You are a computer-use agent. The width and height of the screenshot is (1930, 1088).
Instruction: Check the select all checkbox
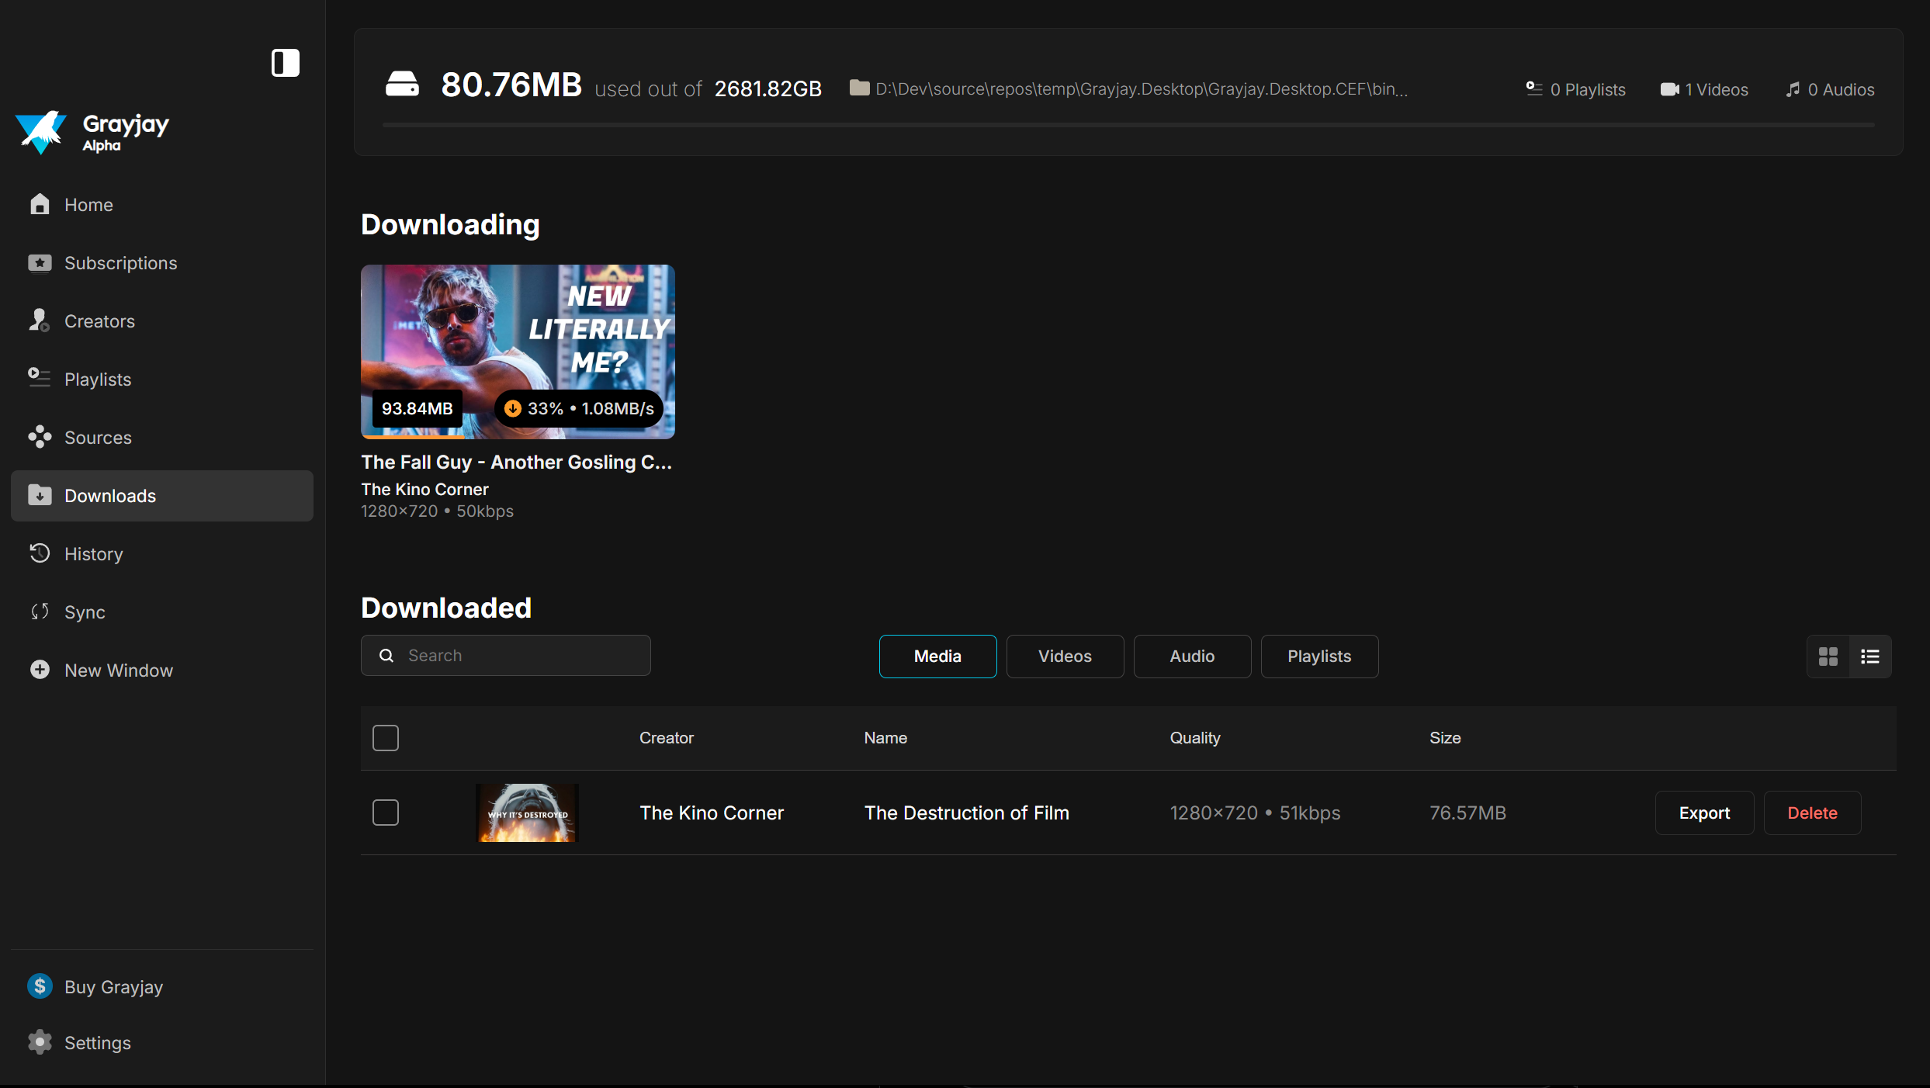[386, 738]
